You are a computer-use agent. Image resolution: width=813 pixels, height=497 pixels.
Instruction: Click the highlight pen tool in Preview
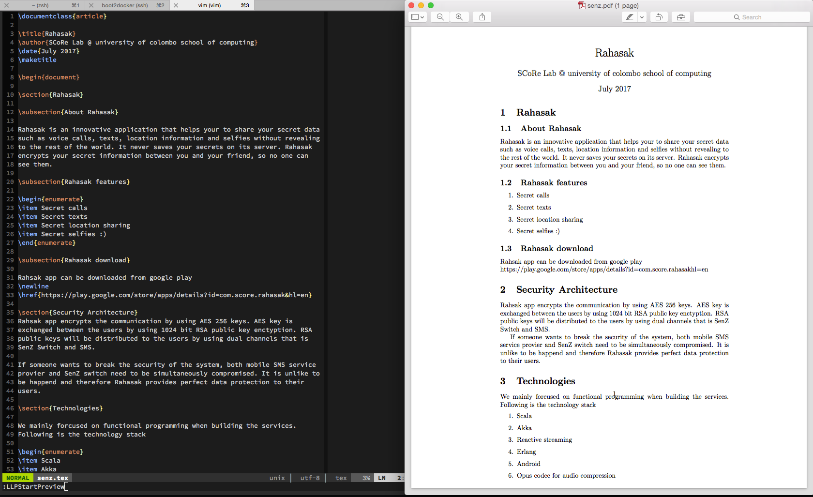[x=630, y=17]
